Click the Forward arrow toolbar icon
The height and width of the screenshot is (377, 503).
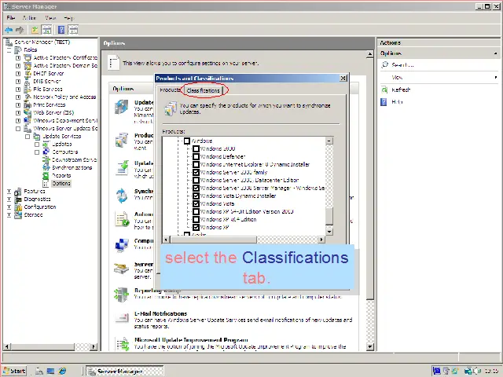[x=20, y=30]
